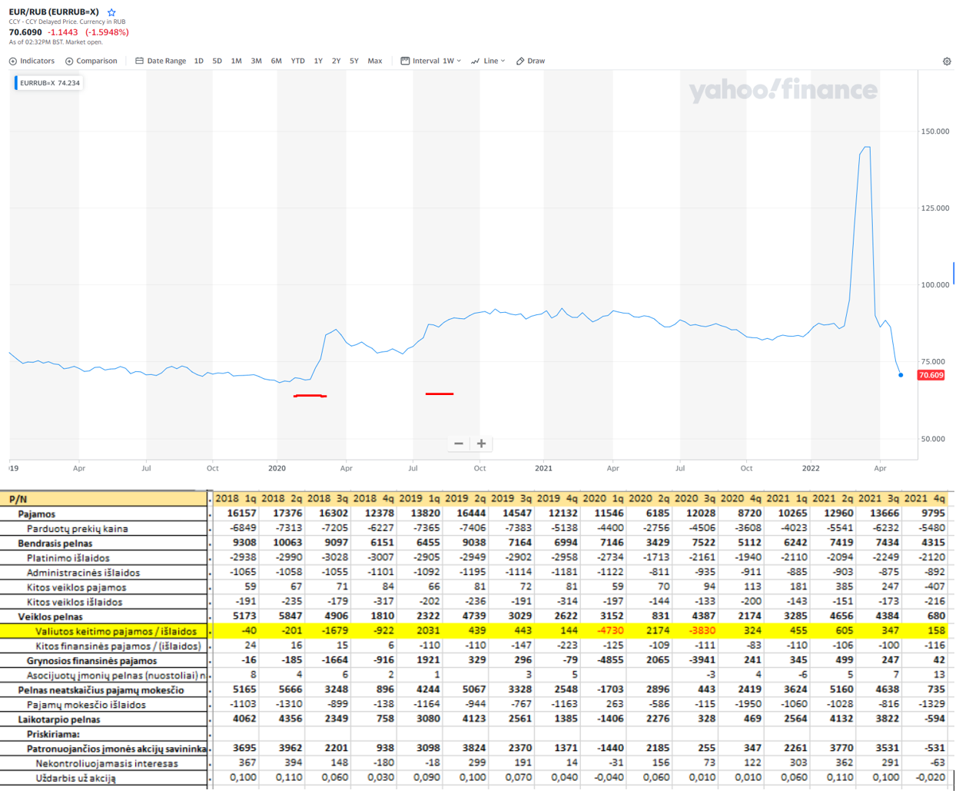969x807 pixels.
Task: Click the 'Platinimo išlaidos' row label
Action: point(68,558)
